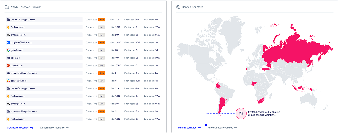Click Last seen: 2m on ubuntu.com row
338x133 pixels.
[151, 65]
